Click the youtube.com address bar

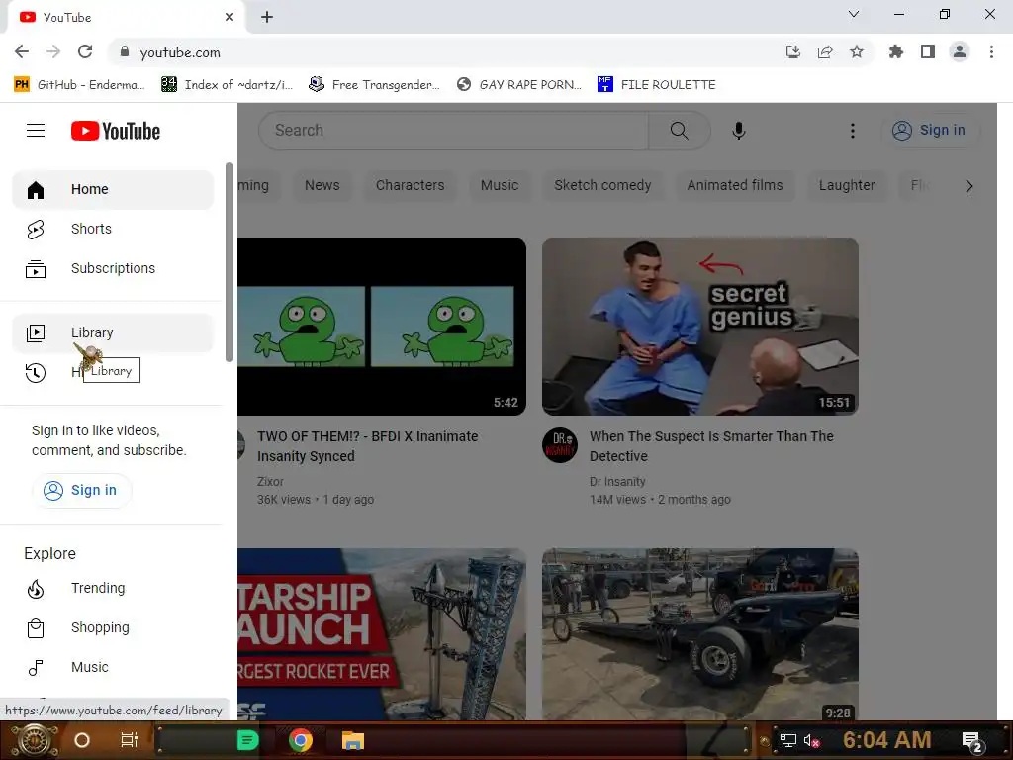click(x=446, y=52)
